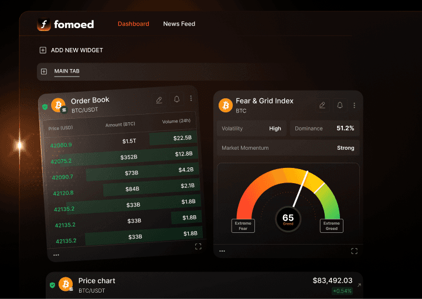Screen dimensions: 422x299
Task: Click the Price chart title
Action: click(97, 281)
